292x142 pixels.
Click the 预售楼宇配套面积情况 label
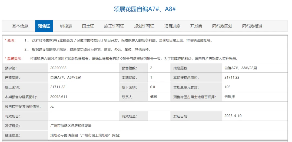(x=23, y=107)
